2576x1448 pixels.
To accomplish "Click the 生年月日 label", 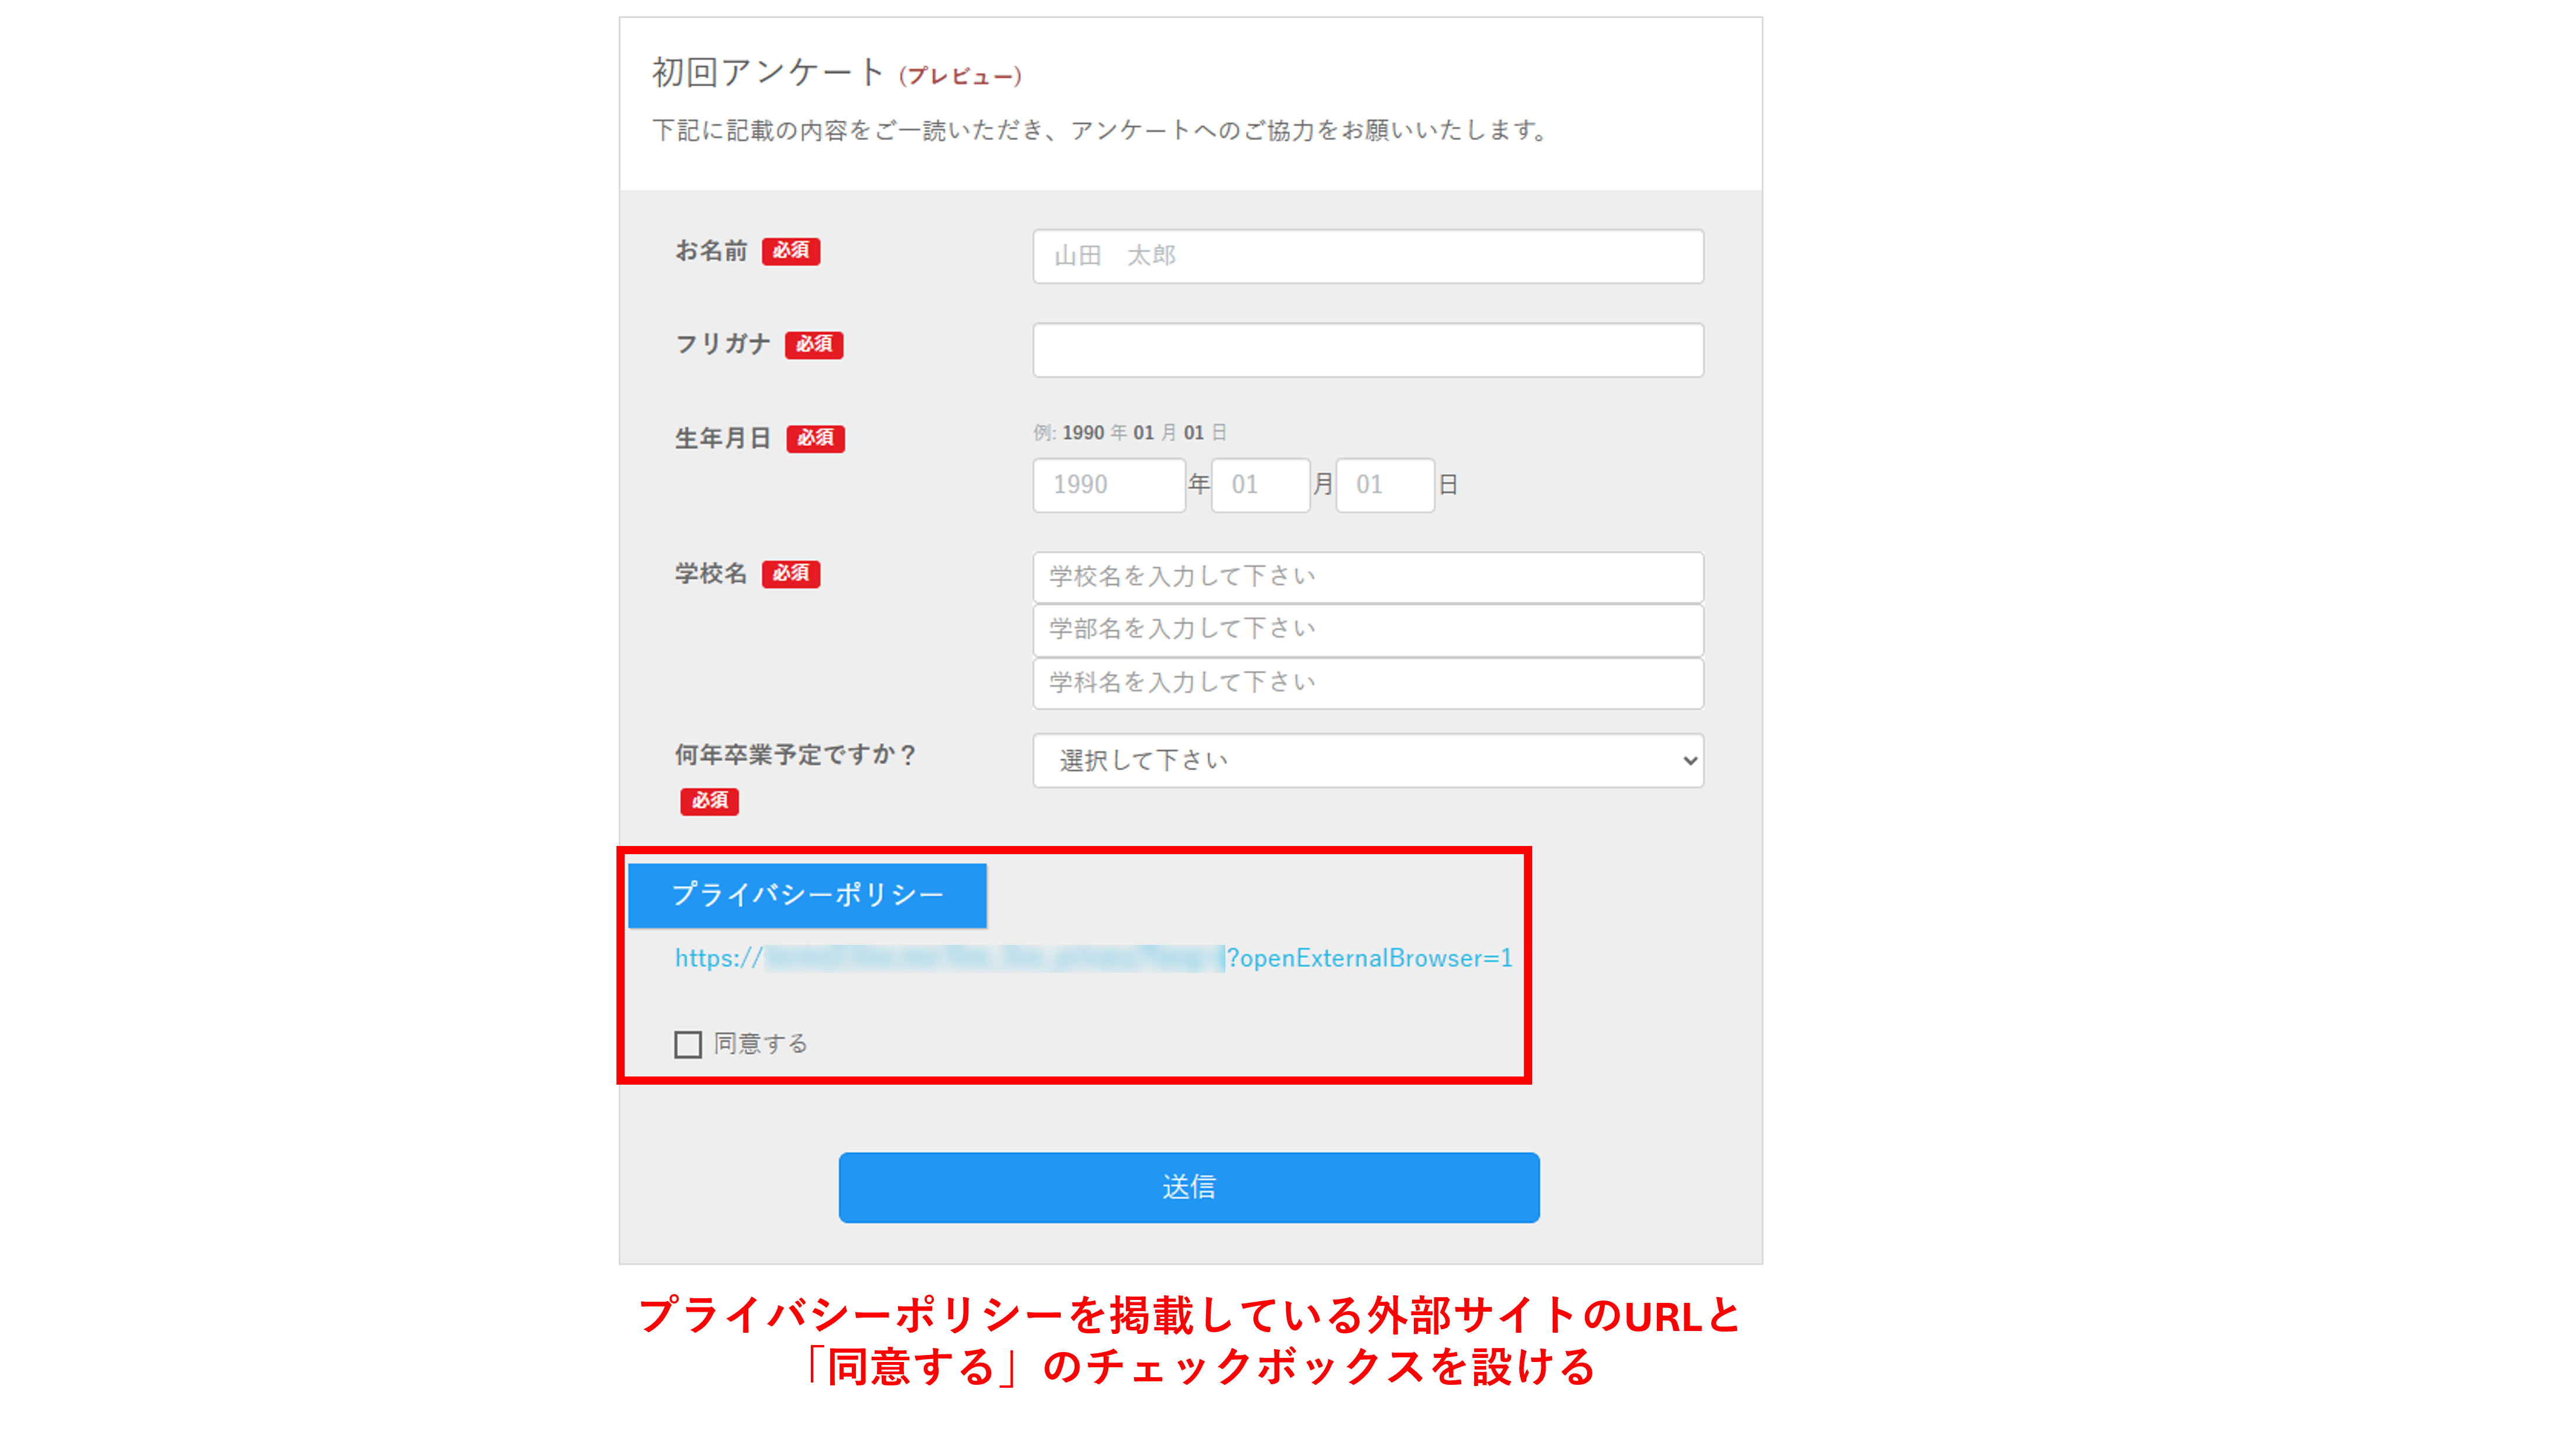I will tap(722, 438).
